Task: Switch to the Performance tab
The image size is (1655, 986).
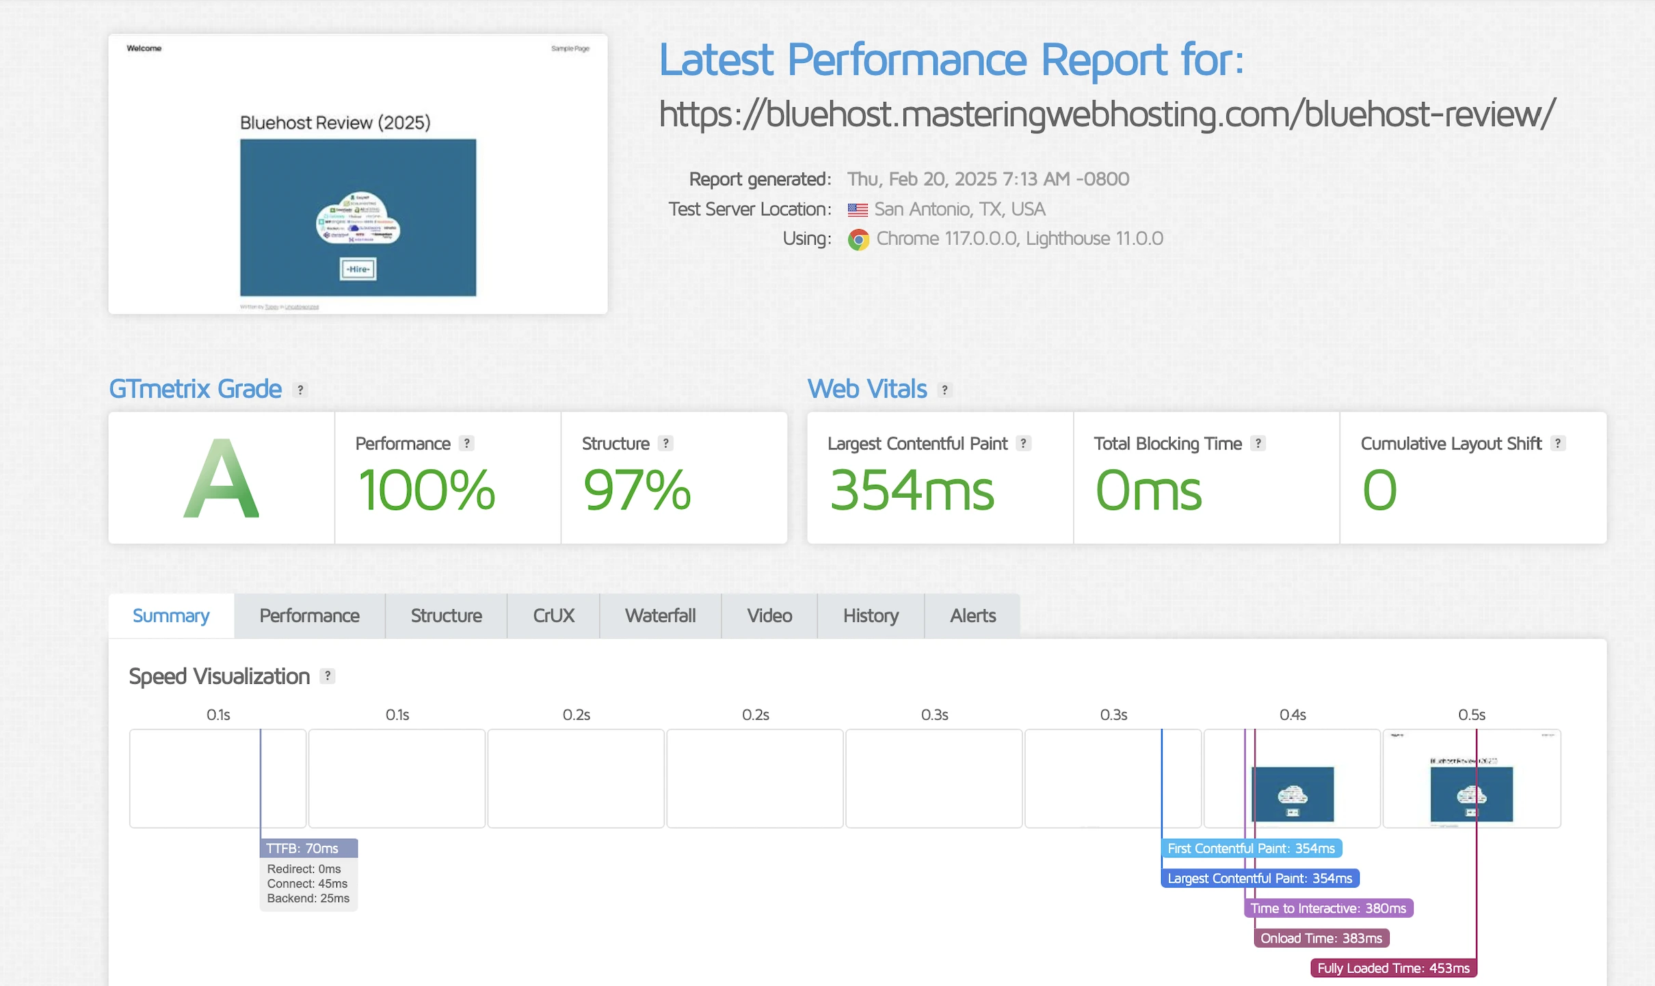Action: tap(309, 615)
